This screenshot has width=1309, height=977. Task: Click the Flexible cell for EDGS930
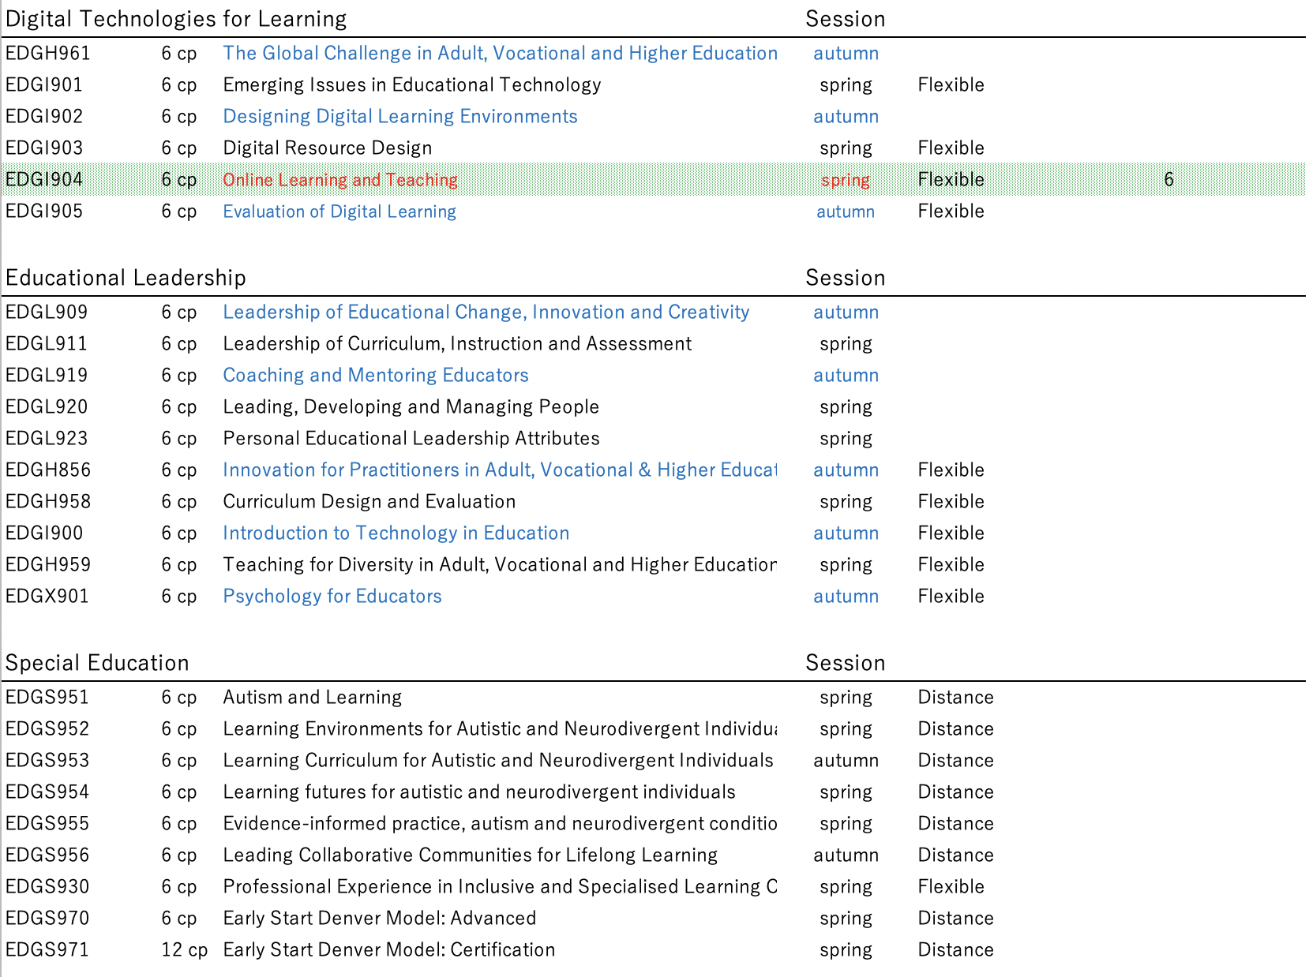[x=951, y=886]
